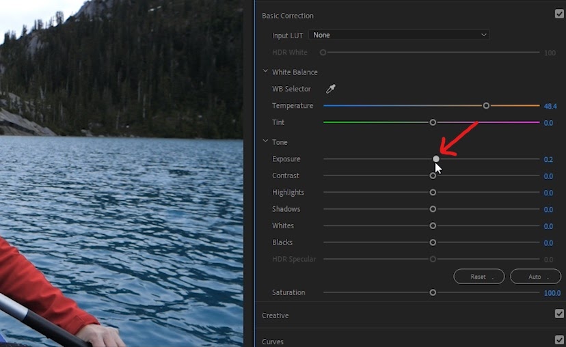Click the Saturation value 100.0

(552, 293)
